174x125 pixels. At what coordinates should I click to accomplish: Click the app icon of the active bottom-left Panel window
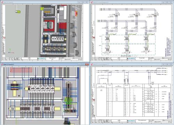click(x=2, y=64)
